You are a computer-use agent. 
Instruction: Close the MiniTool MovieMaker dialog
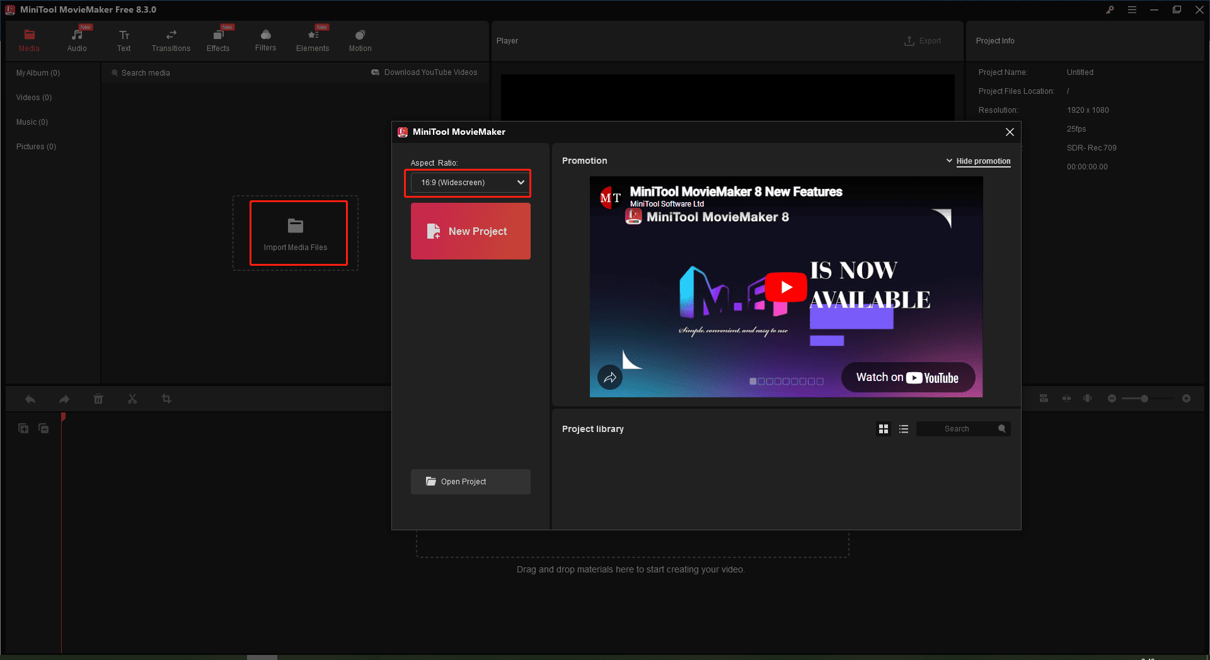(x=1010, y=132)
